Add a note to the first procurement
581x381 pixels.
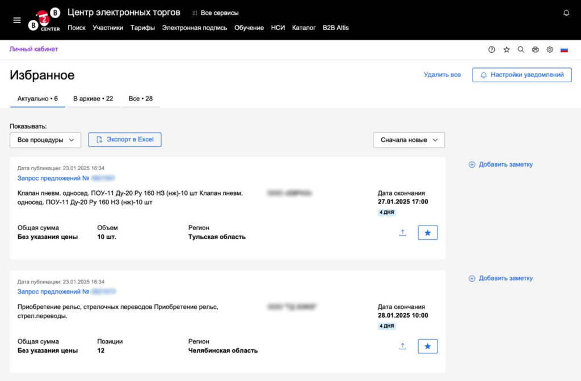coord(500,164)
